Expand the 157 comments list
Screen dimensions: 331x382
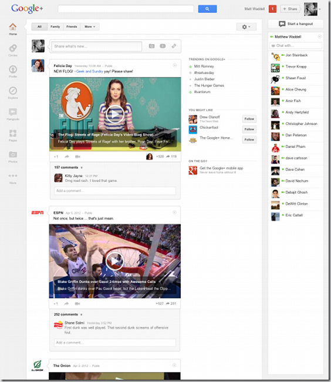[69, 167]
